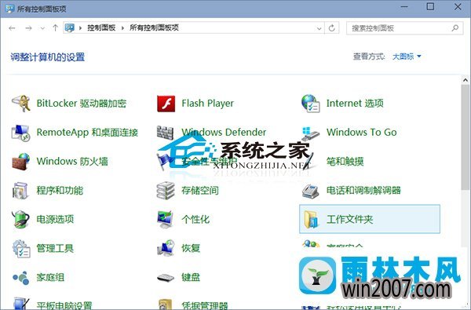
Task: Open the Flash Player icon
Action: 166,104
